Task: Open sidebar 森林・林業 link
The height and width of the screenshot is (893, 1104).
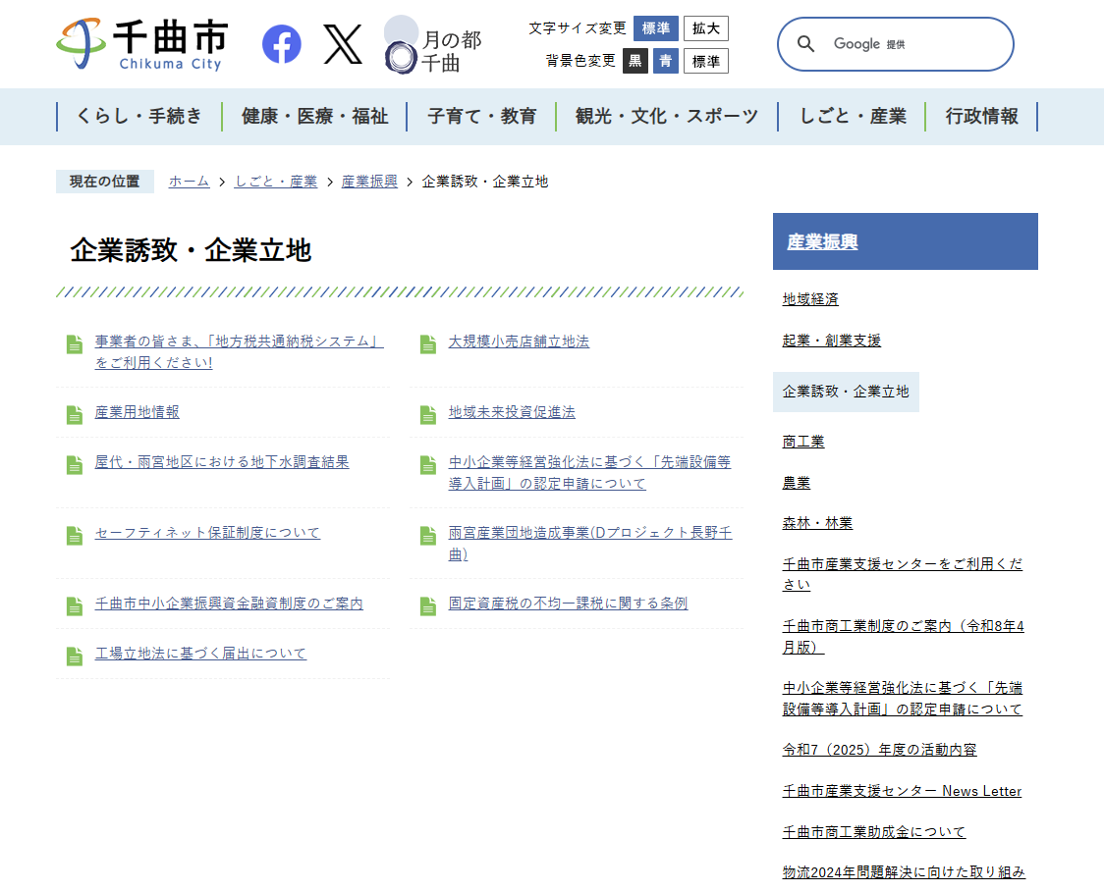Action: click(817, 524)
